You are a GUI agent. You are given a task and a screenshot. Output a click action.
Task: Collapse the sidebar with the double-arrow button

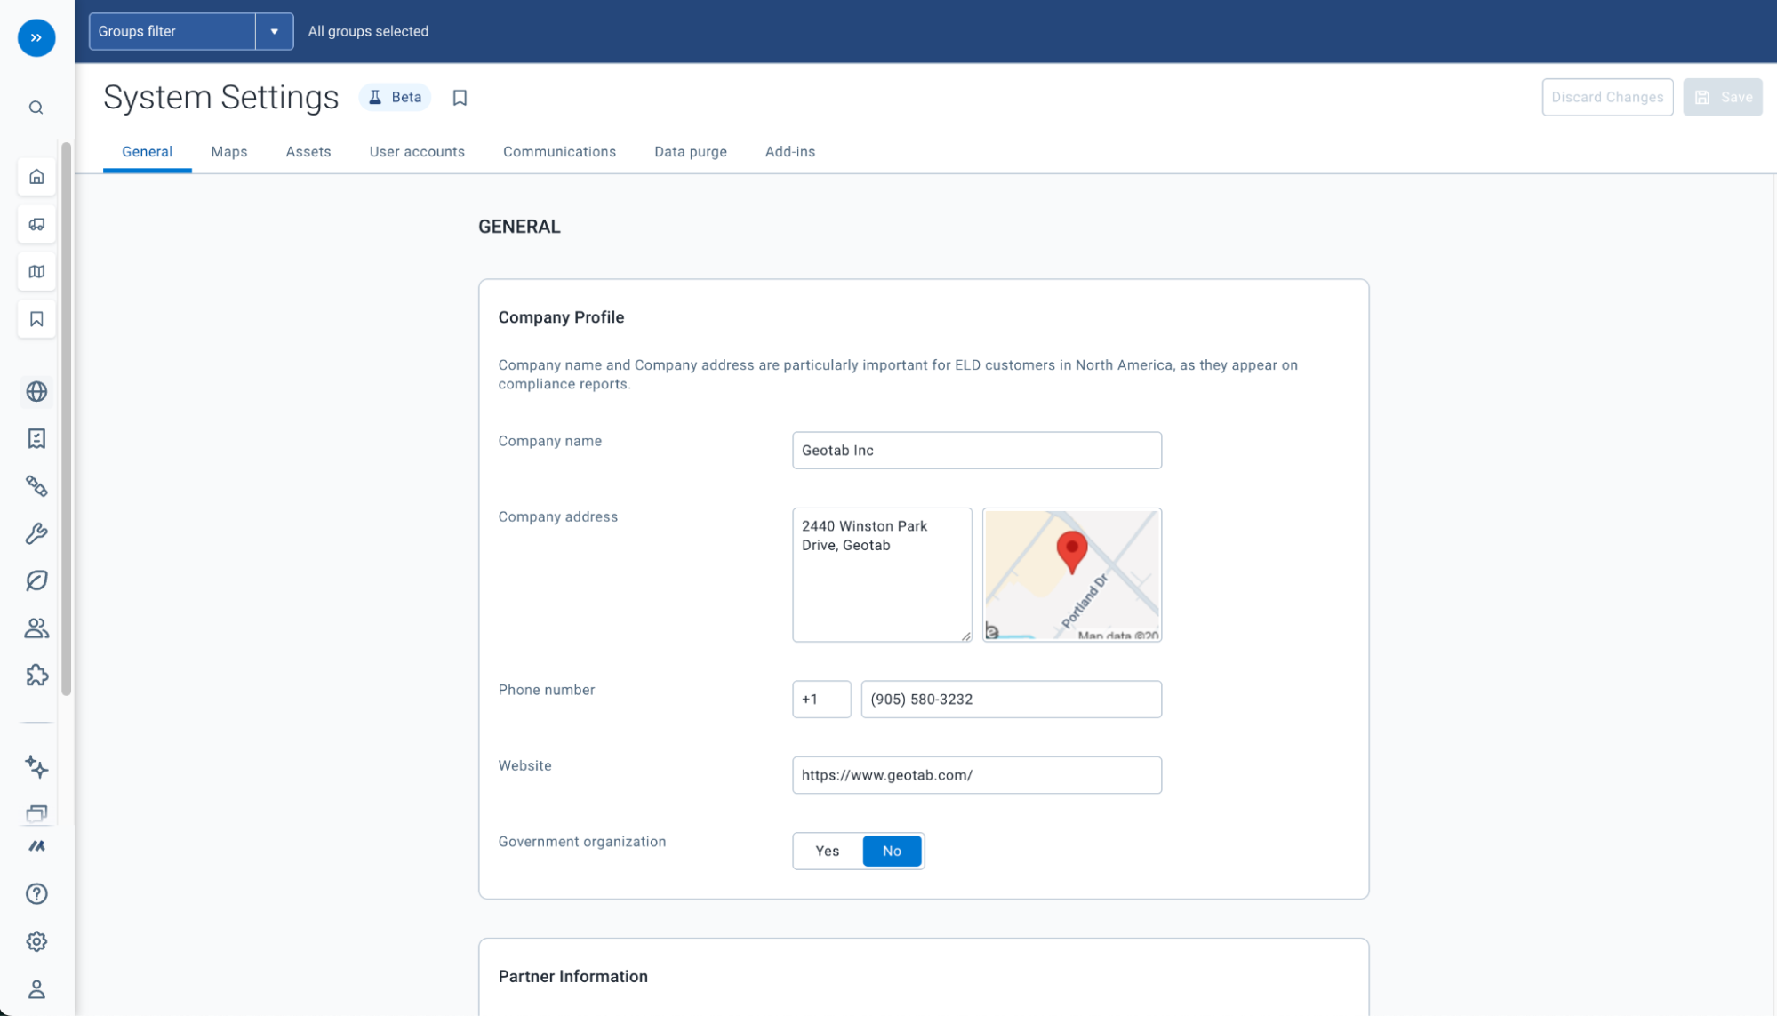(36, 37)
